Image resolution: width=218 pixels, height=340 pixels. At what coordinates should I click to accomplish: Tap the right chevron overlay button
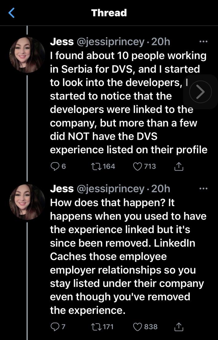click(x=200, y=92)
